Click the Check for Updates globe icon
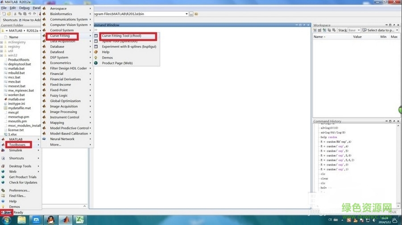This screenshot has height=225, width=402. point(3,183)
